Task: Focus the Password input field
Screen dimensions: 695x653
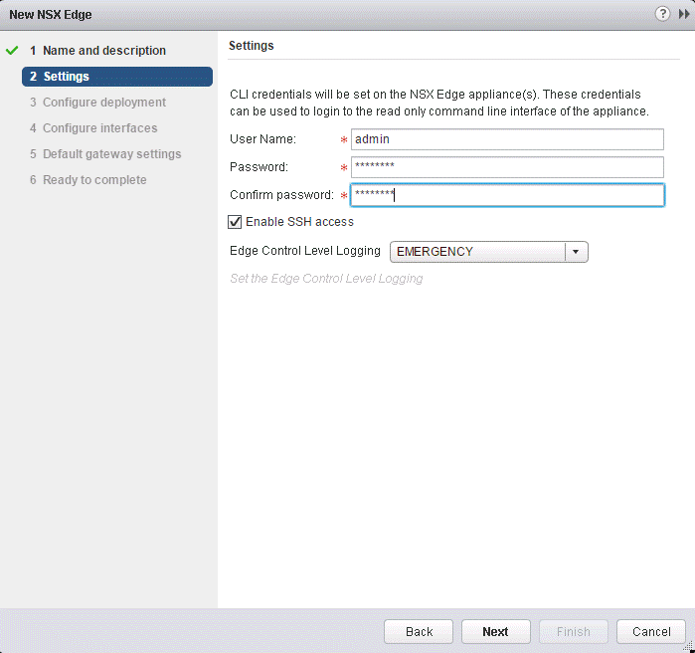Action: click(506, 167)
